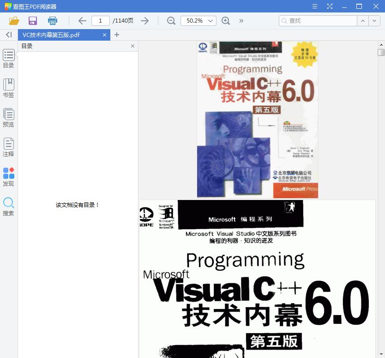Open the 书签 bookmarks sidebar
The height and width of the screenshot is (358, 385).
coord(9,88)
